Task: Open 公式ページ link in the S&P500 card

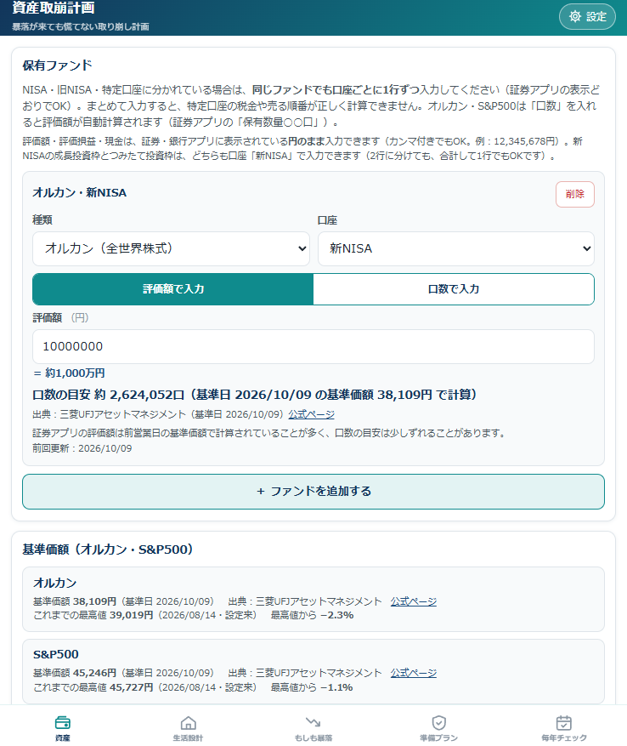Action: click(x=414, y=673)
